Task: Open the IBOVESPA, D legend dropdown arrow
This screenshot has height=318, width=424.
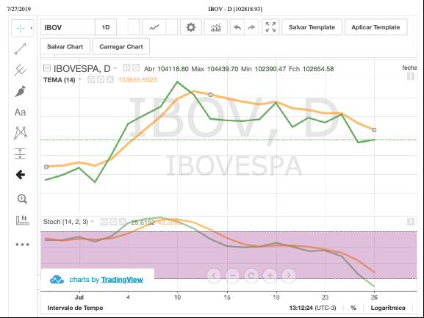Action: click(115, 68)
